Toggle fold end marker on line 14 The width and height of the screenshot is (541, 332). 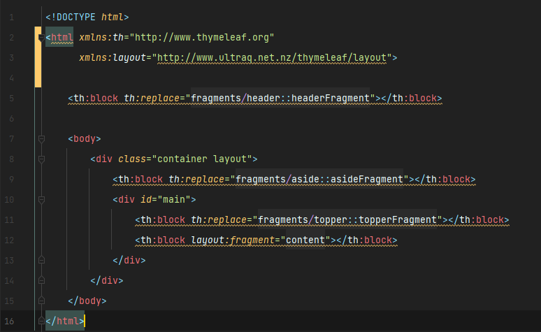point(41,280)
